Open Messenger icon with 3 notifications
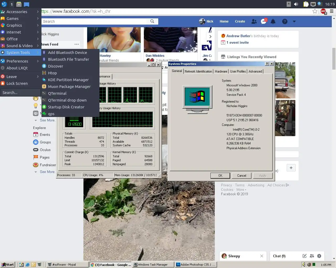 pos(264,21)
